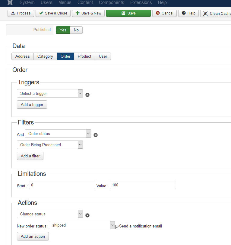Click Save & Close button

pos(53,13)
